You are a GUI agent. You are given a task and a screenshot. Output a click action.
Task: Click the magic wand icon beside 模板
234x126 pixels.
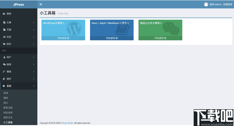4,72
